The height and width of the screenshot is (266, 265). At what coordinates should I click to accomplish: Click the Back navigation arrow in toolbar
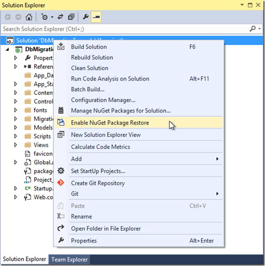tap(8, 17)
